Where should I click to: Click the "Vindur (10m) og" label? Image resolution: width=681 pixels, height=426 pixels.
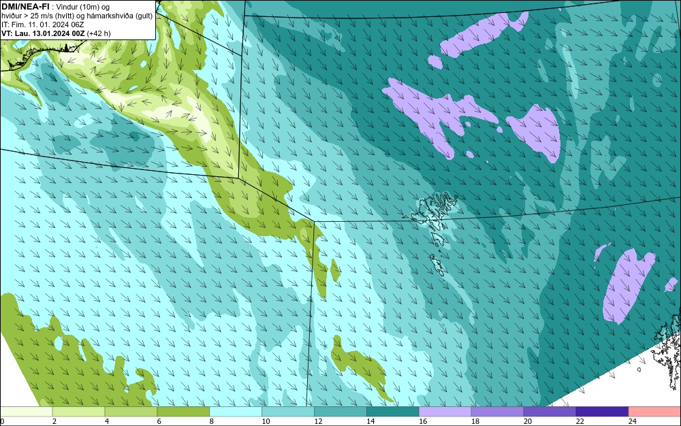[x=83, y=7]
